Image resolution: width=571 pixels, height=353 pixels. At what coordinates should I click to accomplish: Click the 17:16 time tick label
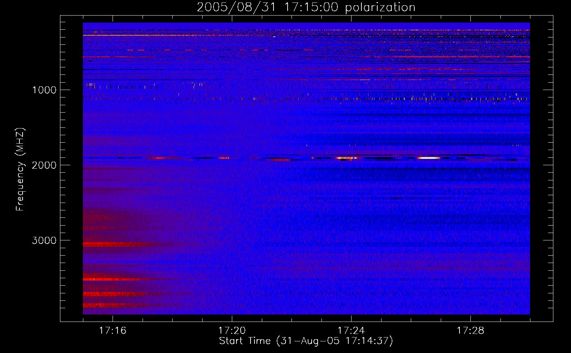coord(113,331)
